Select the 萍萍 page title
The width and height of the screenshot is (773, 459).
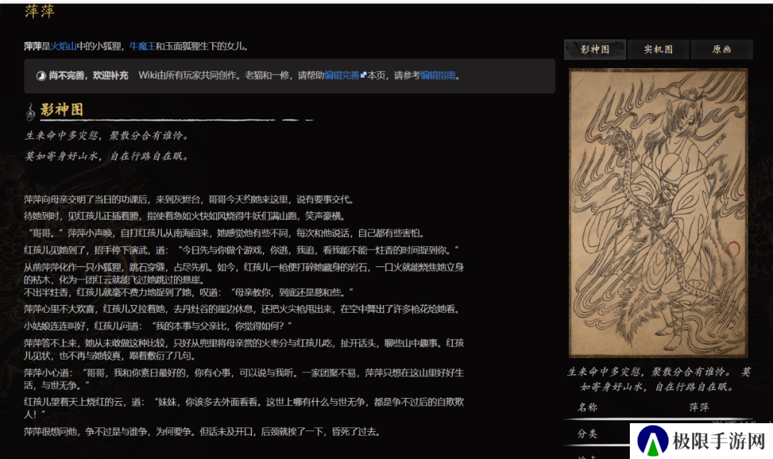pos(39,11)
